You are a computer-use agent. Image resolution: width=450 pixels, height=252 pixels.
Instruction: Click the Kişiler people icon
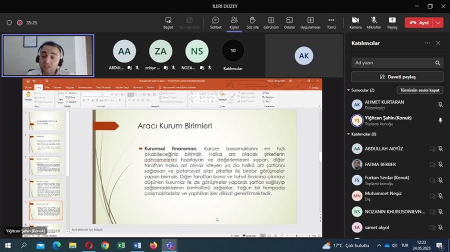(x=234, y=22)
